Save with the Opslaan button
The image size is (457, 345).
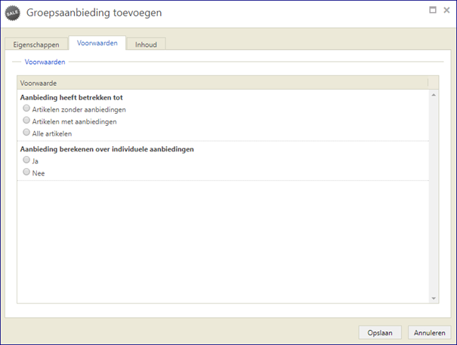[380, 332]
